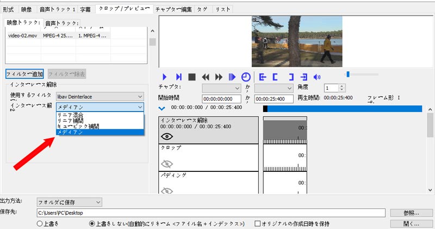Select the 上書き radio button
This screenshot has height=229, width=435.
pos(40,224)
